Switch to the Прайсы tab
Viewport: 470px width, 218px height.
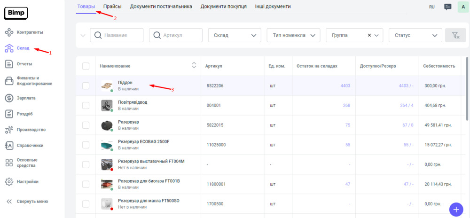(112, 7)
